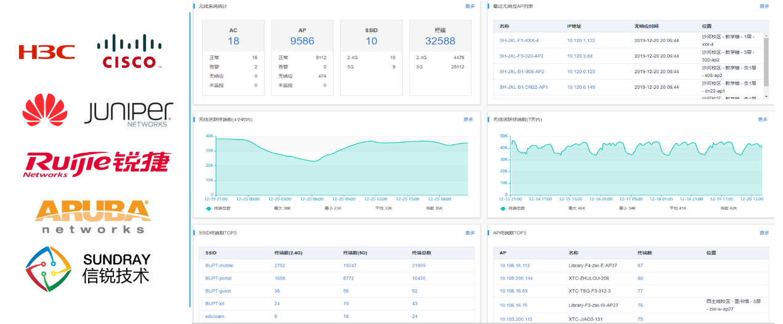Image resolution: width=783 pixels, height=324 pixels.
Task: Click IP address 10.120.1.122
Action: [x=581, y=41]
